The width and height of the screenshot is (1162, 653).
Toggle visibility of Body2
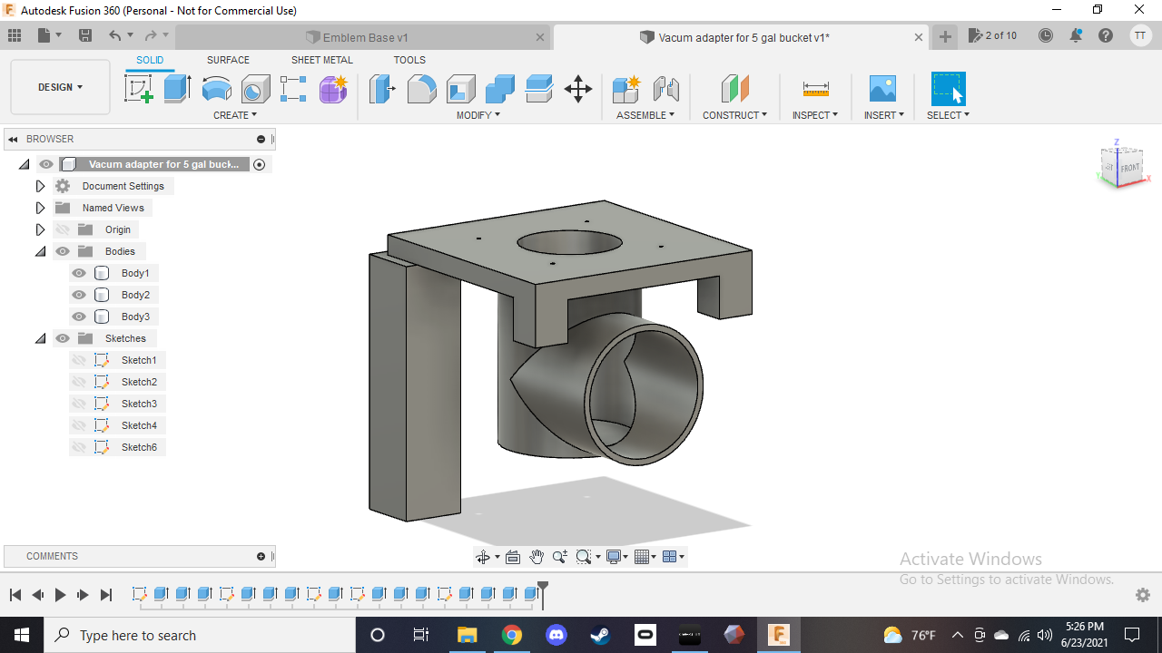[x=79, y=295]
